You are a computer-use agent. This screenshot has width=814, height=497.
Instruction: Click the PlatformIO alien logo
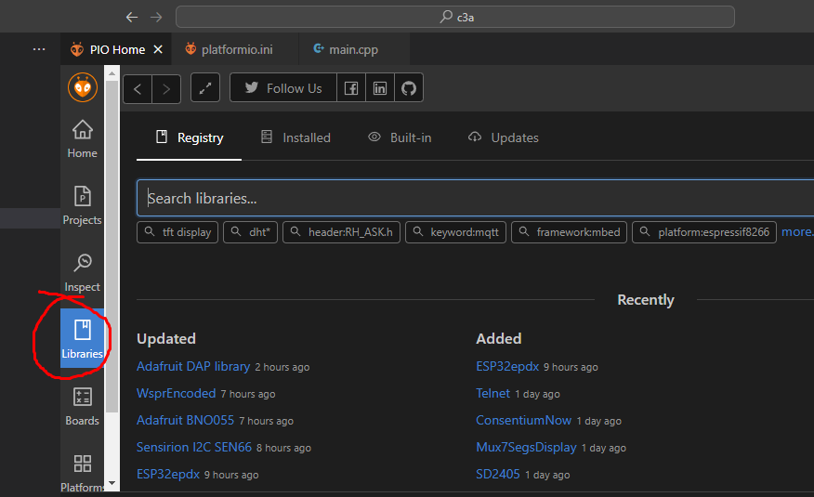83,88
